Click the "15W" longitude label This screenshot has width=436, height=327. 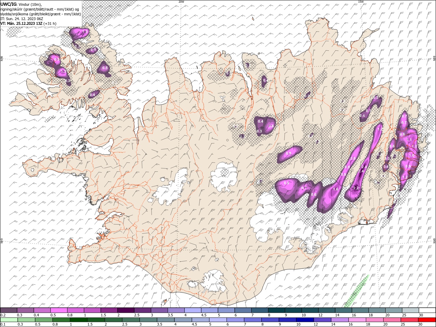click(x=361, y=2)
